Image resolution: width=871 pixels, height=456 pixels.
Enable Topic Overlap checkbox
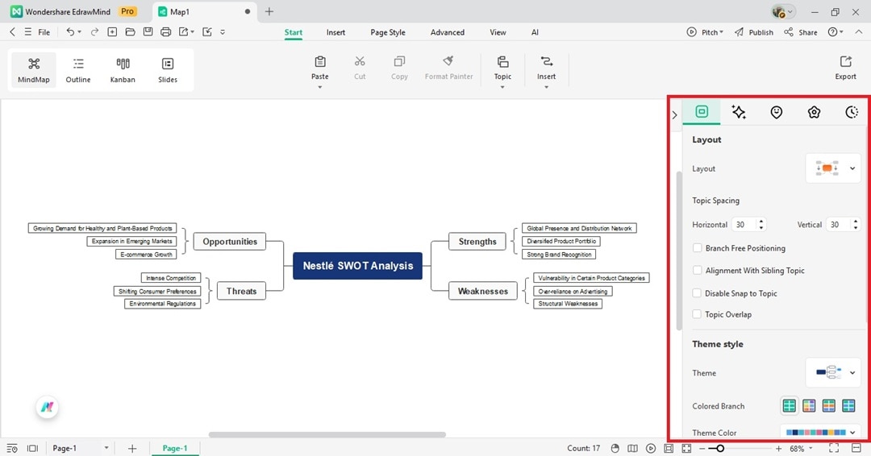[x=697, y=314]
